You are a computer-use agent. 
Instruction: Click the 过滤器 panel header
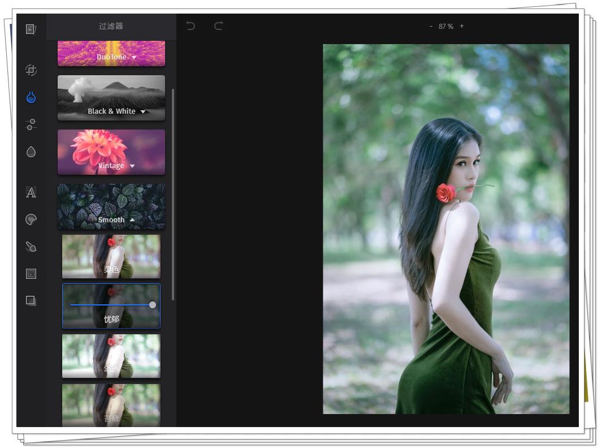point(111,26)
